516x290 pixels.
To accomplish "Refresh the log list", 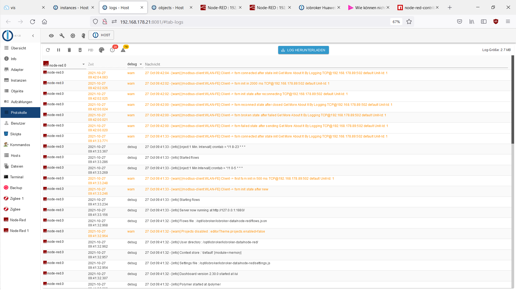I will [x=48, y=50].
